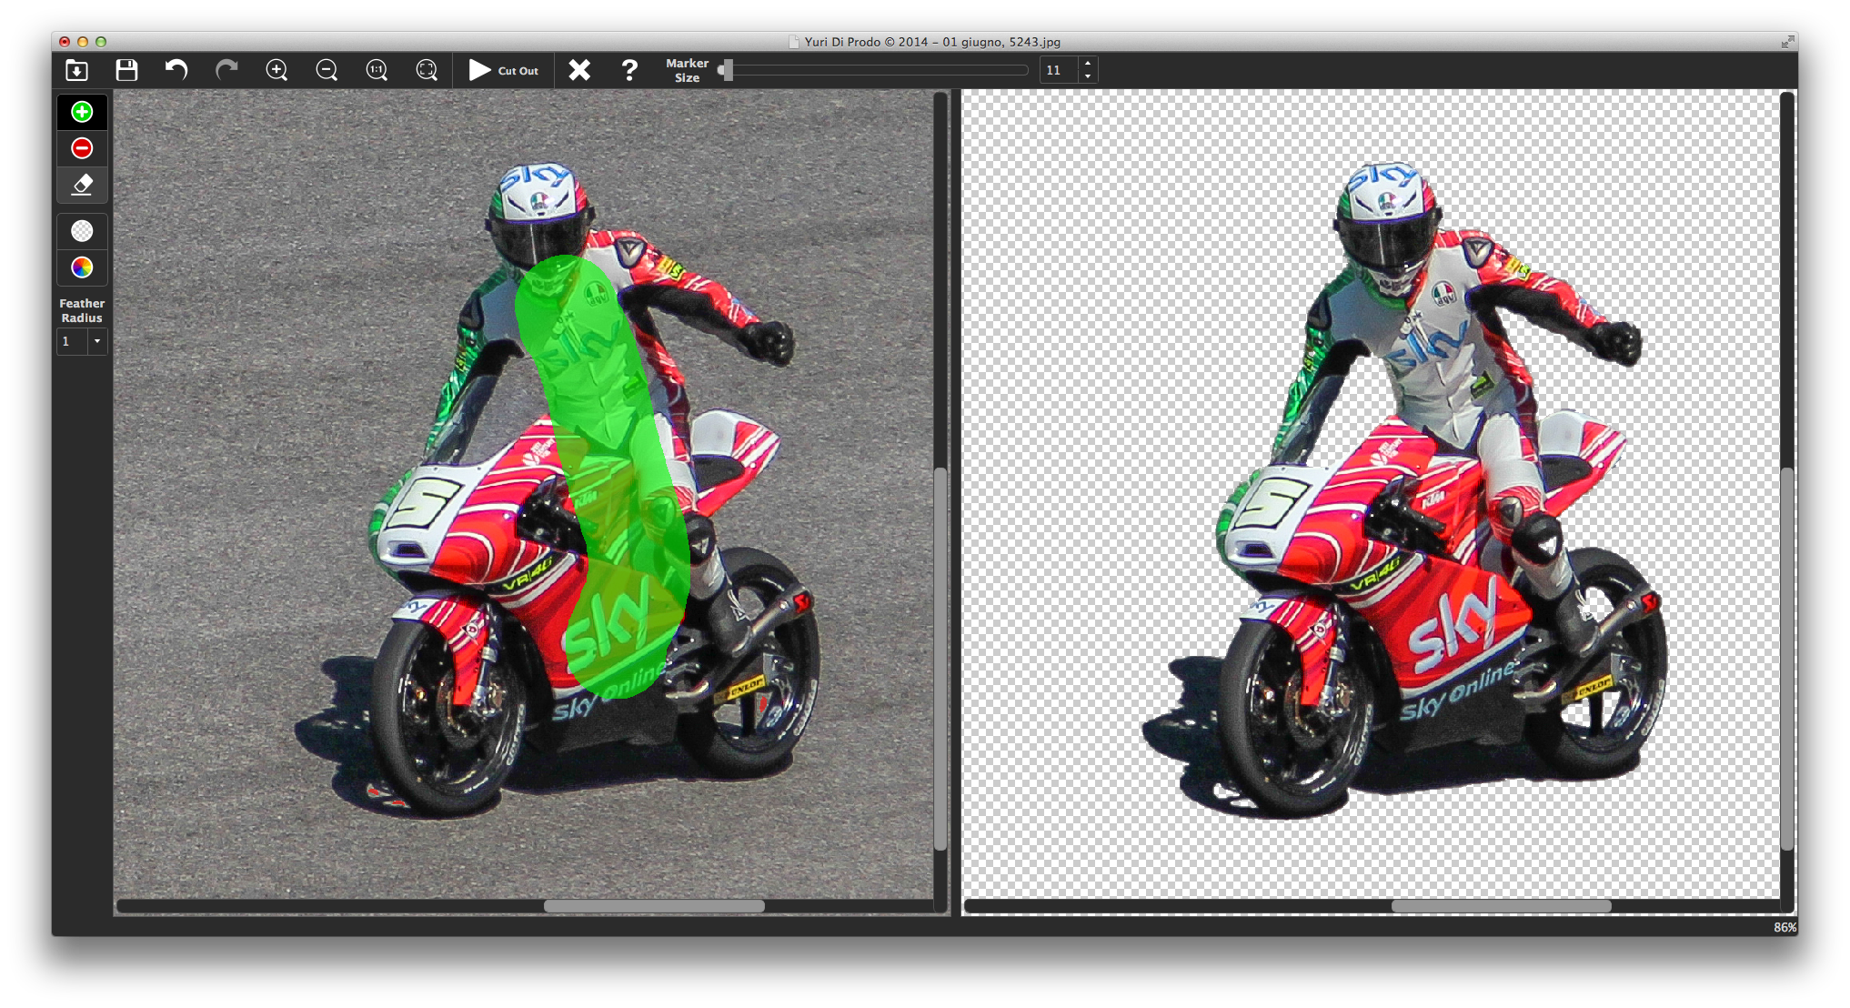Click the open image icon in the toolbar

(77, 70)
